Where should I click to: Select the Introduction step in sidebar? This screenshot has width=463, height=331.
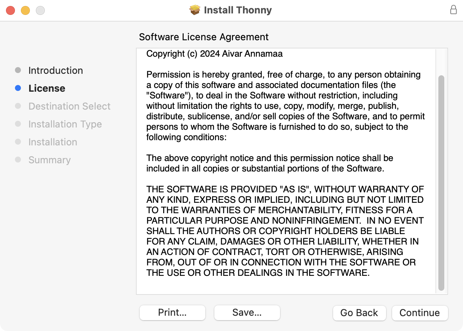56,70
